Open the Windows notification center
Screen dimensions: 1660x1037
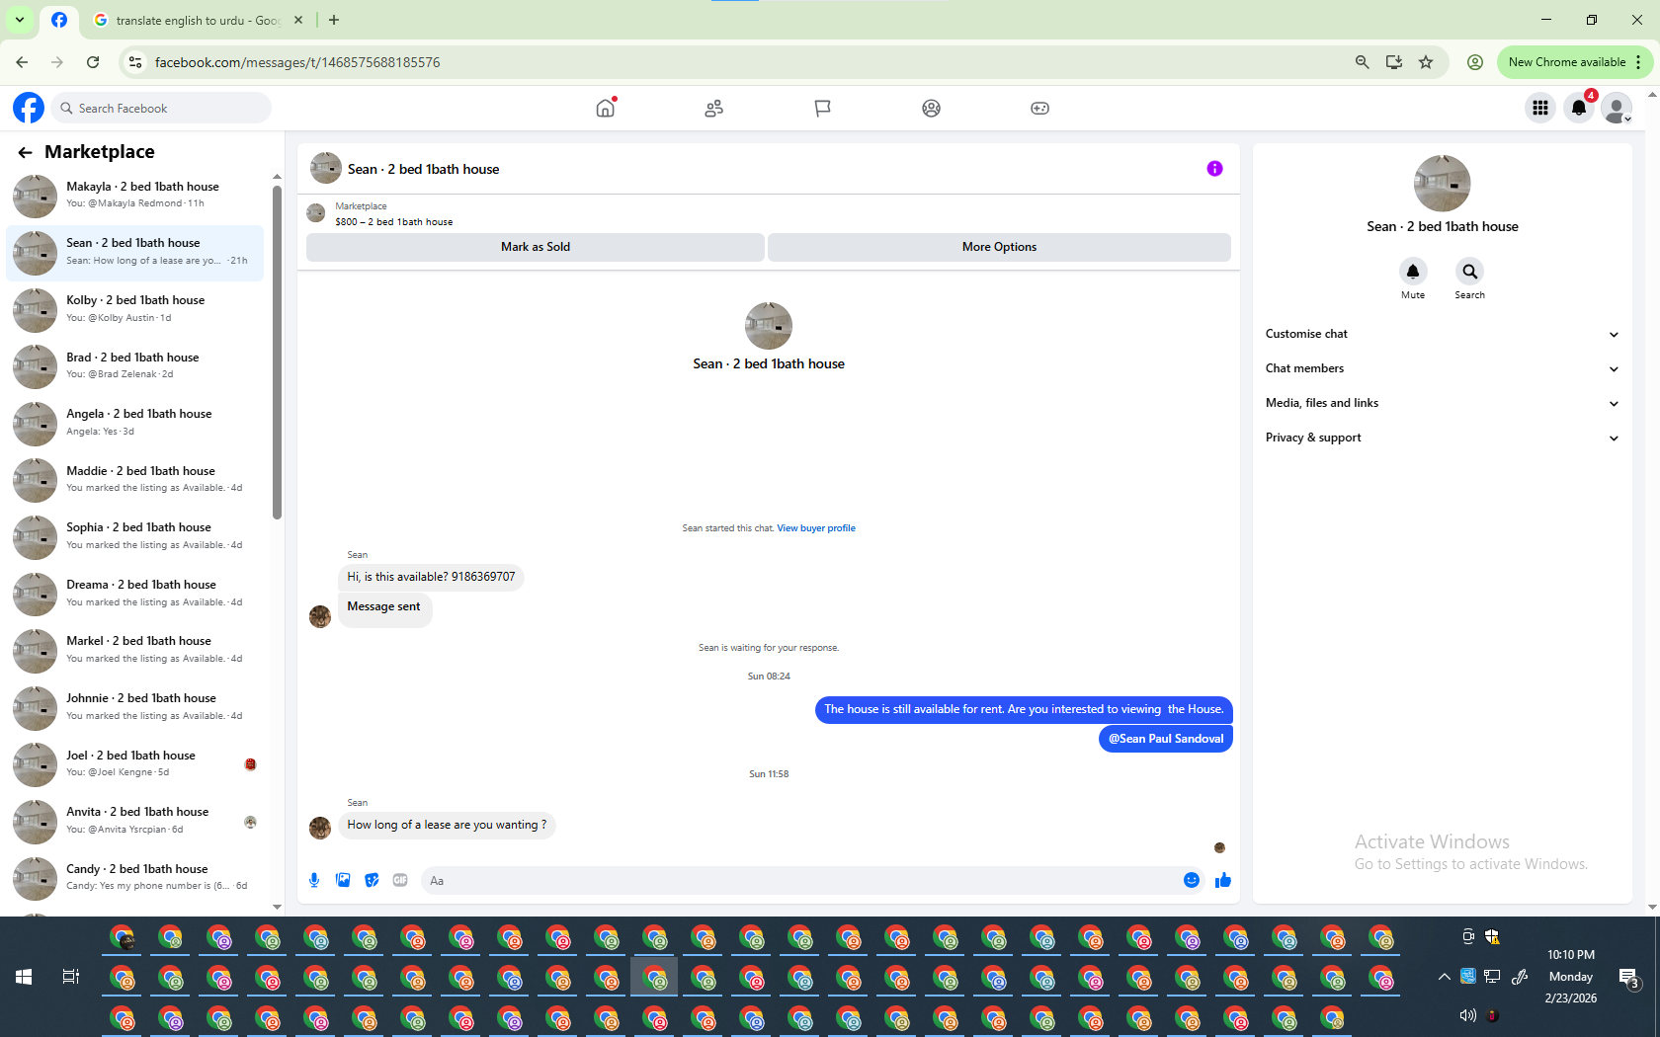[x=1629, y=978]
